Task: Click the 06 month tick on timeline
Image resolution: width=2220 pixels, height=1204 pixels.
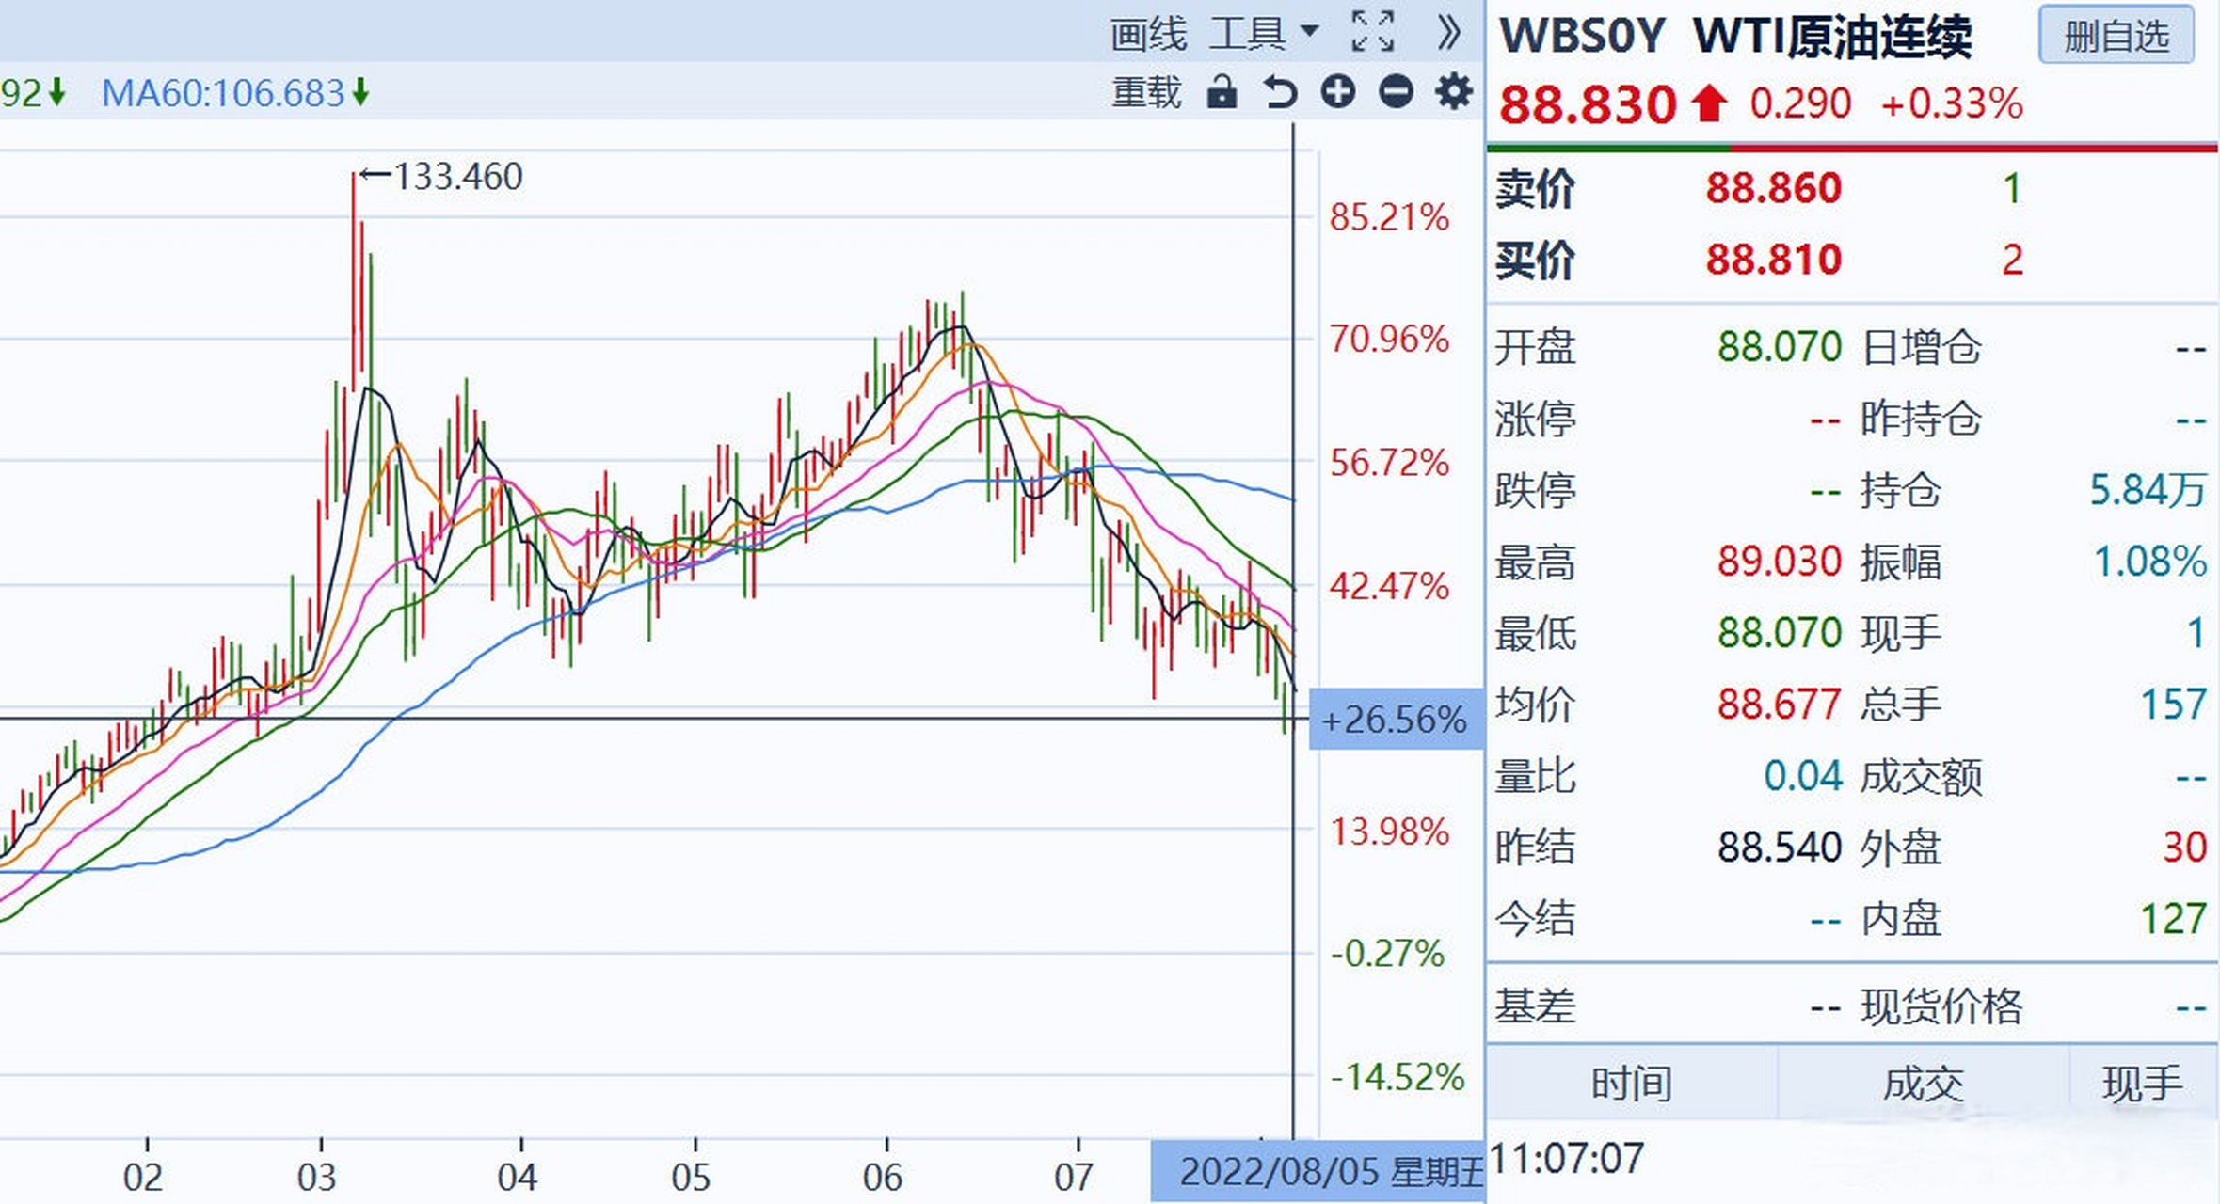Action: click(x=883, y=1177)
